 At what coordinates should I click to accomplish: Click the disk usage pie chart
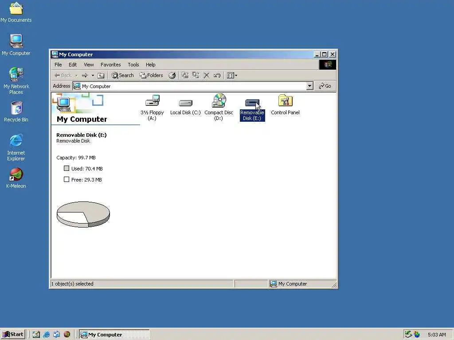point(83,214)
